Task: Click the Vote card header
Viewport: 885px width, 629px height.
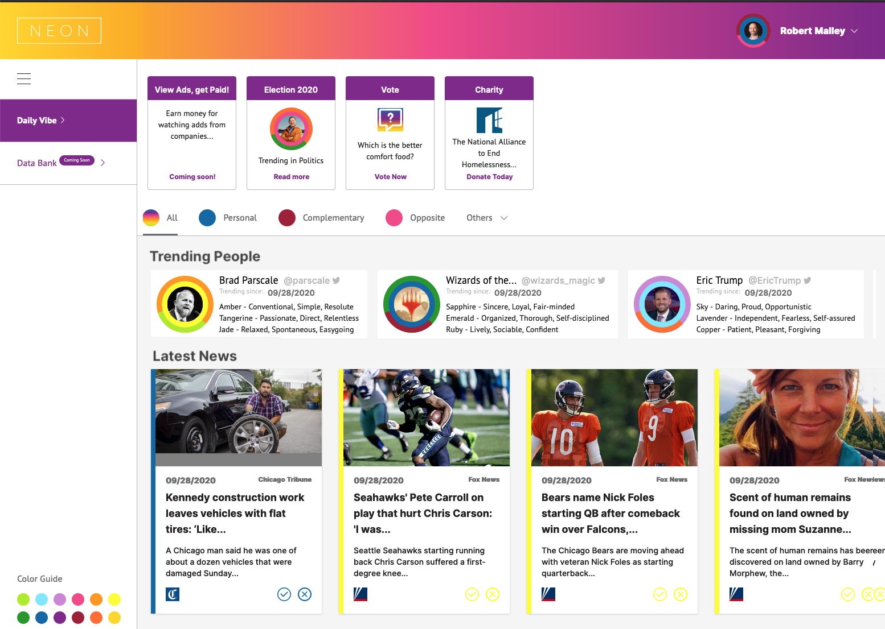Action: click(x=390, y=89)
